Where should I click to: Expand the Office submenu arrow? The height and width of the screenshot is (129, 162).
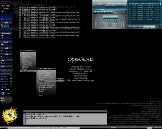pos(35,67)
